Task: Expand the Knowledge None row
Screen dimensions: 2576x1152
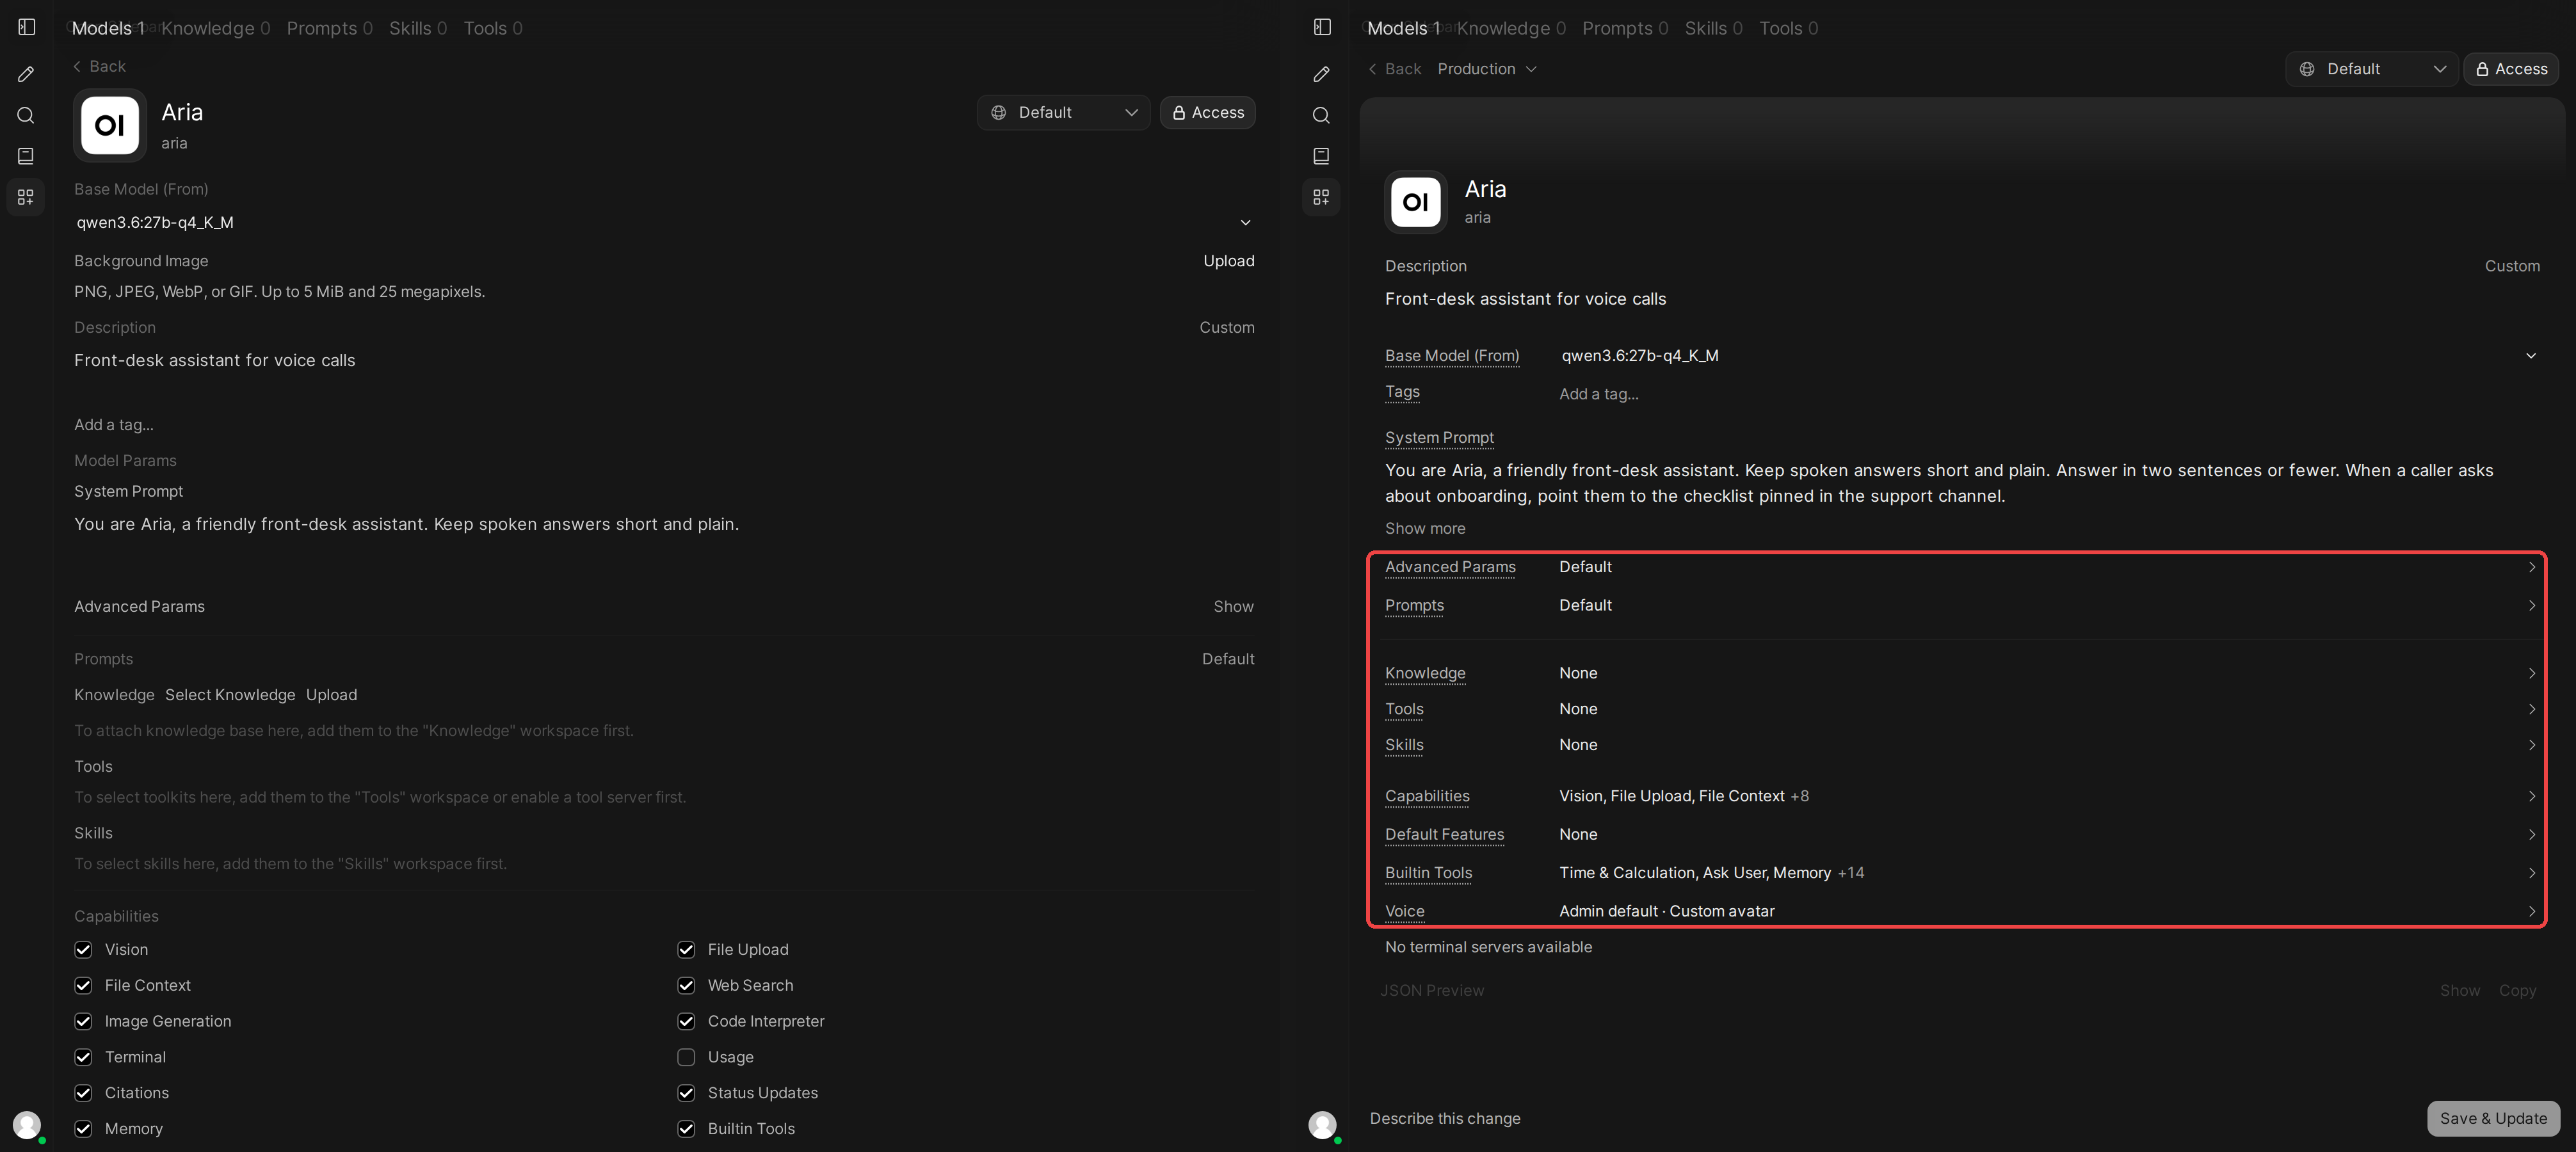Action: pyautogui.click(x=1961, y=673)
